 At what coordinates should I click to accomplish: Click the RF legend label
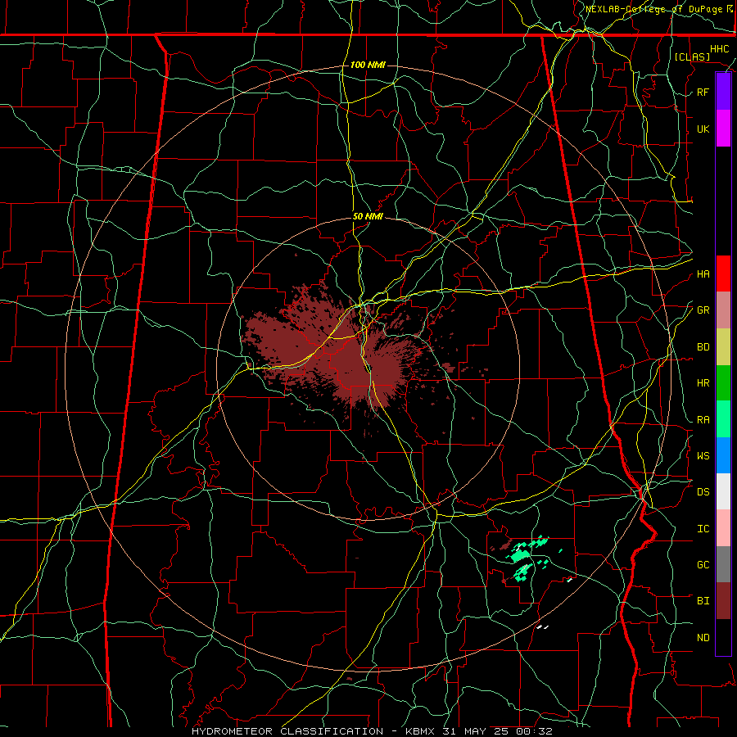703,92
